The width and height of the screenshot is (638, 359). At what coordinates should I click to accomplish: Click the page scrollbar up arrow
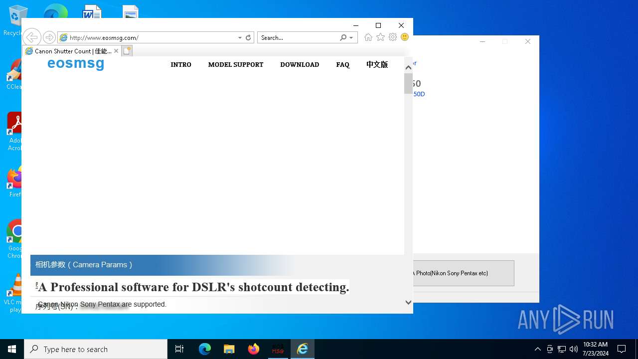(408, 67)
